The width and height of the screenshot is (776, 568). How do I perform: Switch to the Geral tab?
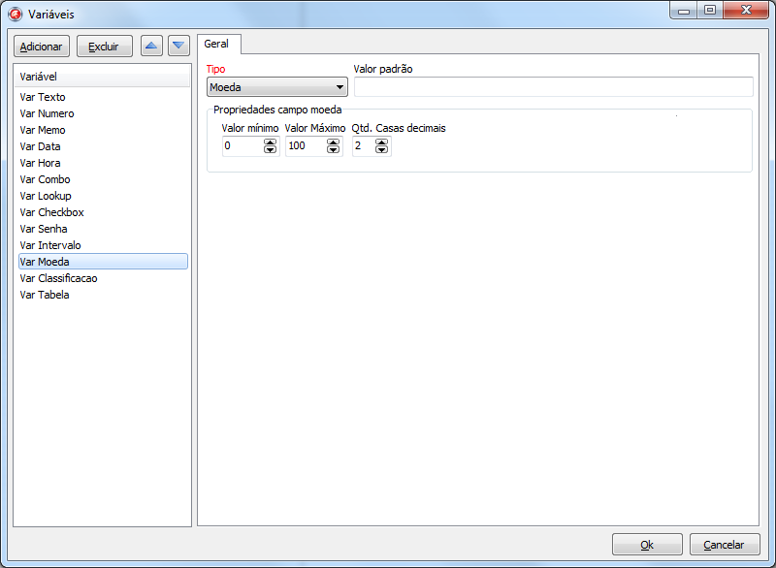point(217,45)
